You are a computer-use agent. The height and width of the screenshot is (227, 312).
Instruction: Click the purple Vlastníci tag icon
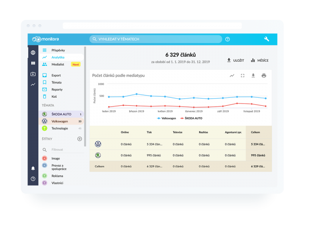[45, 183]
